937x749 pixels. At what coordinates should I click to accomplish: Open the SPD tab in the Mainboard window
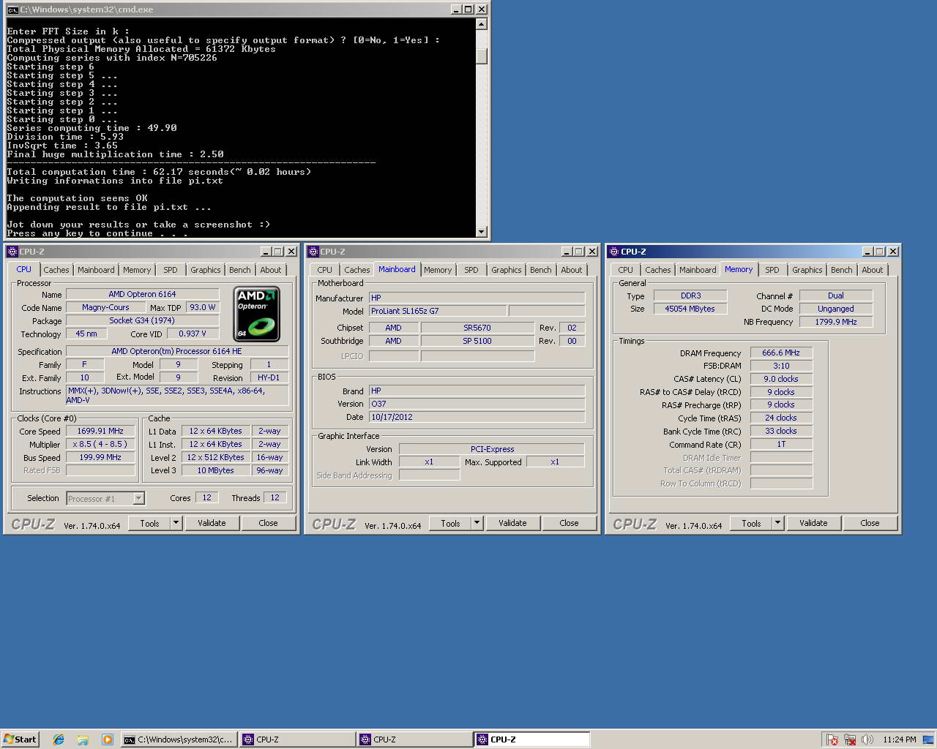[471, 270]
